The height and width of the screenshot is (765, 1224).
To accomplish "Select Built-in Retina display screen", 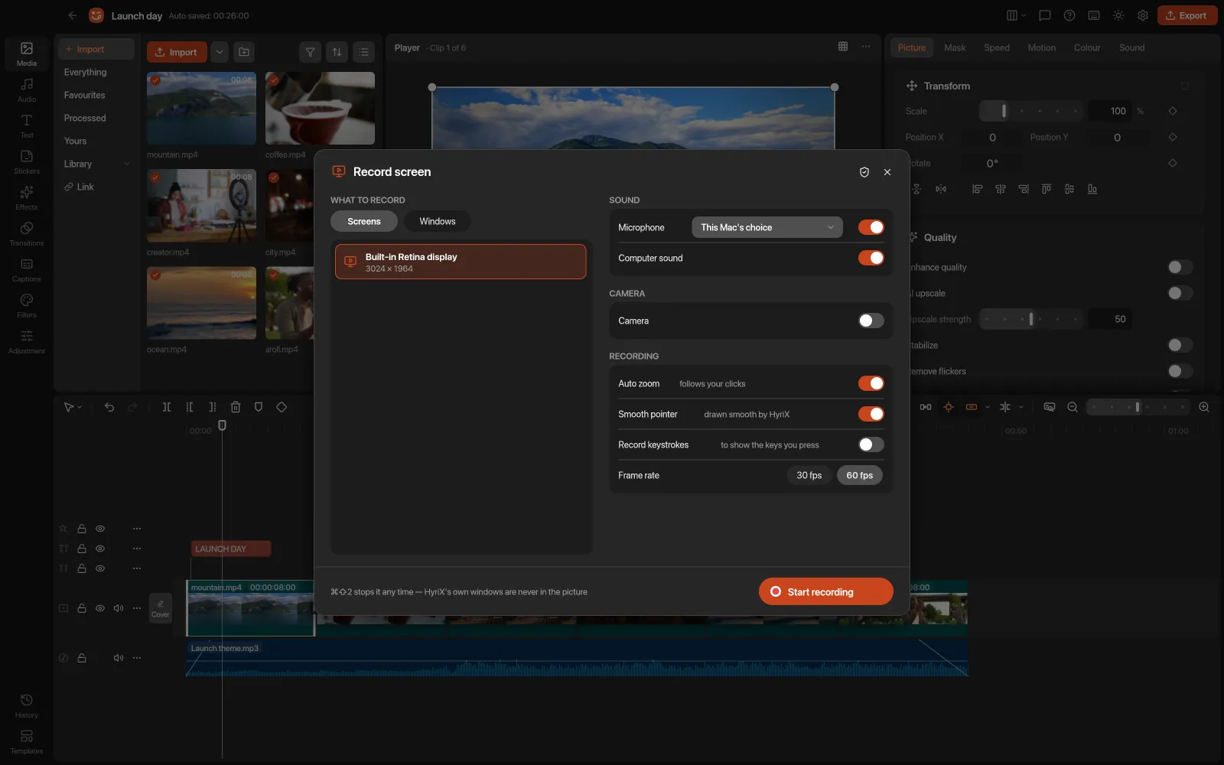I will click(x=461, y=262).
